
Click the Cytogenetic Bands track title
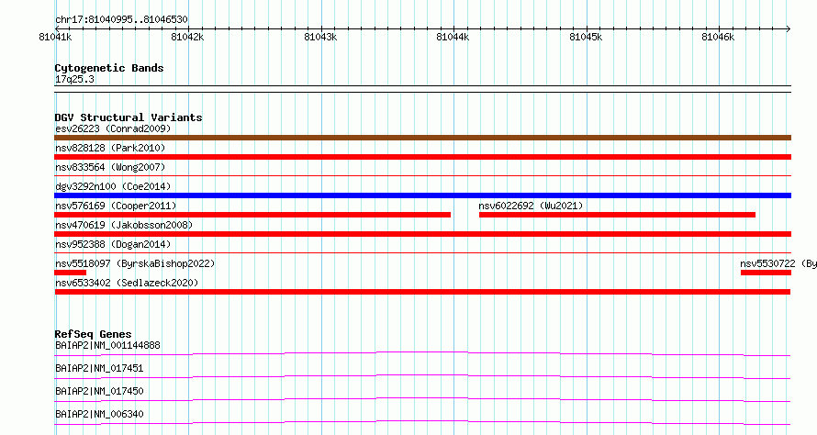(x=109, y=68)
